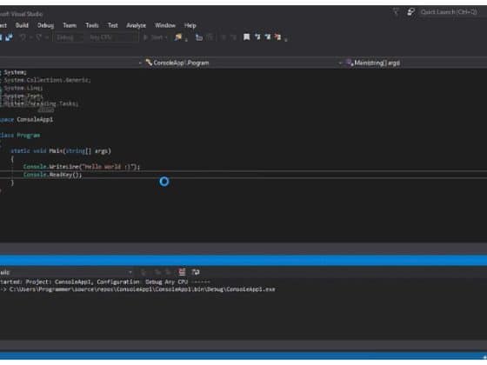The image size is (487, 365).
Task: Open the Window menu
Action: 165,25
